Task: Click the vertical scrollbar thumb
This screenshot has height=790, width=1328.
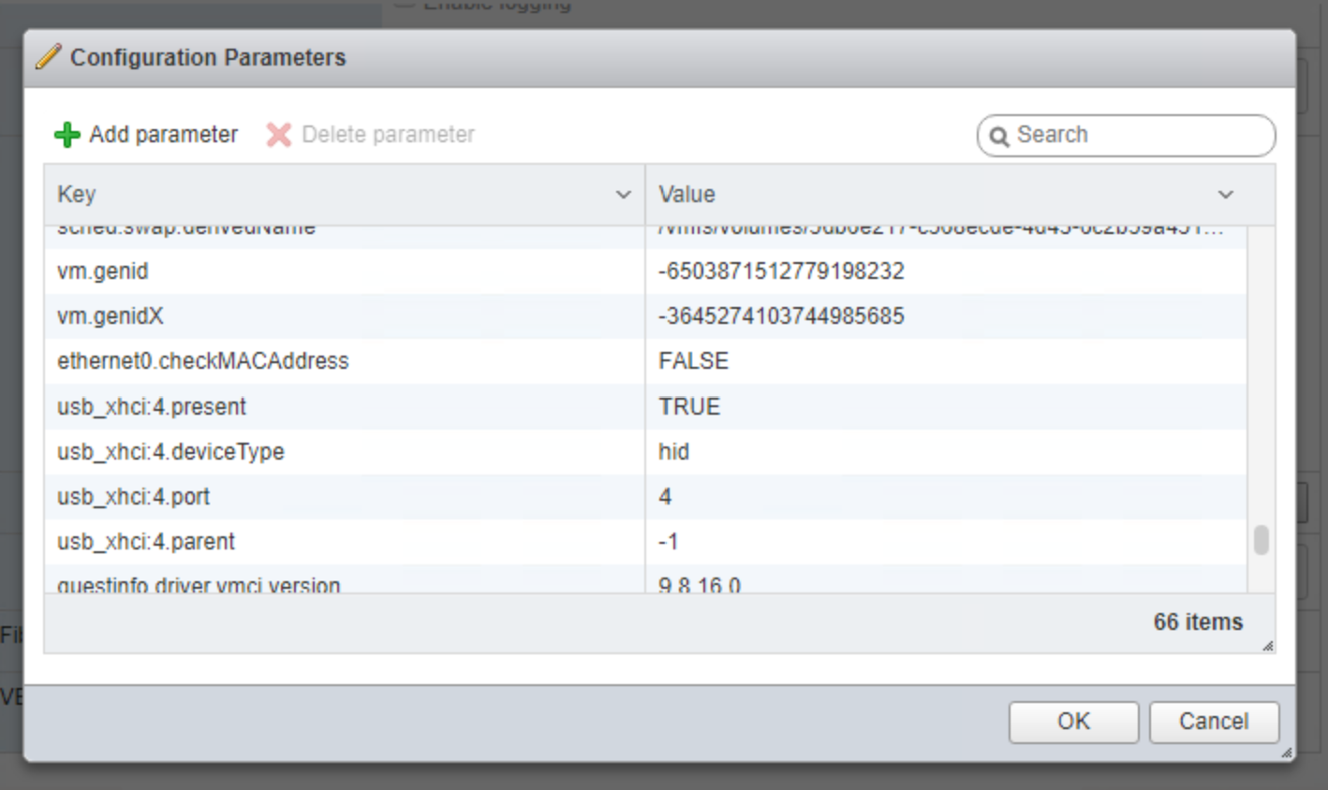Action: click(x=1261, y=540)
